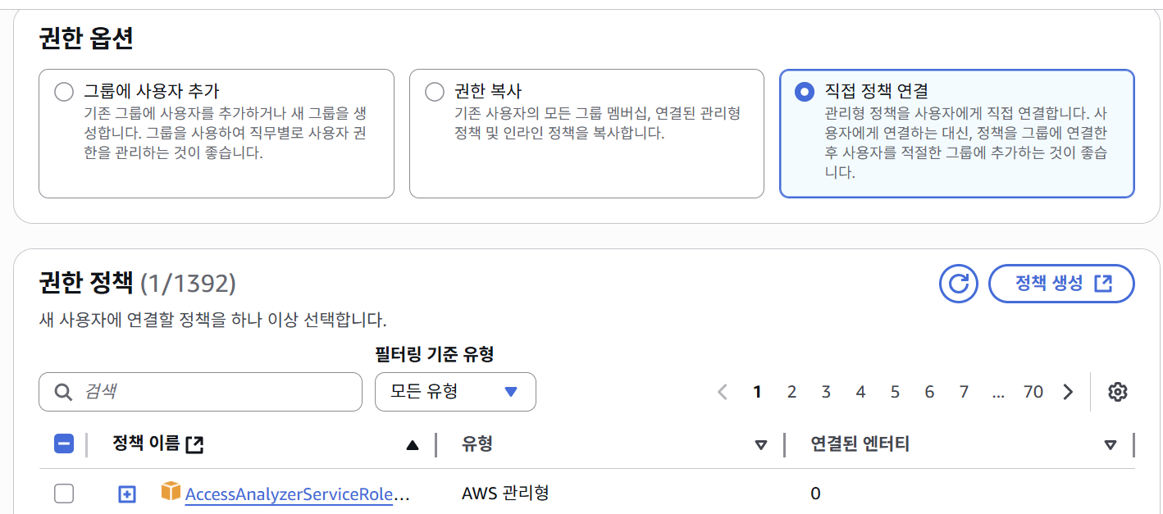Click the previous page arrow in pagination
Image resolution: width=1163 pixels, height=514 pixels.
(723, 392)
